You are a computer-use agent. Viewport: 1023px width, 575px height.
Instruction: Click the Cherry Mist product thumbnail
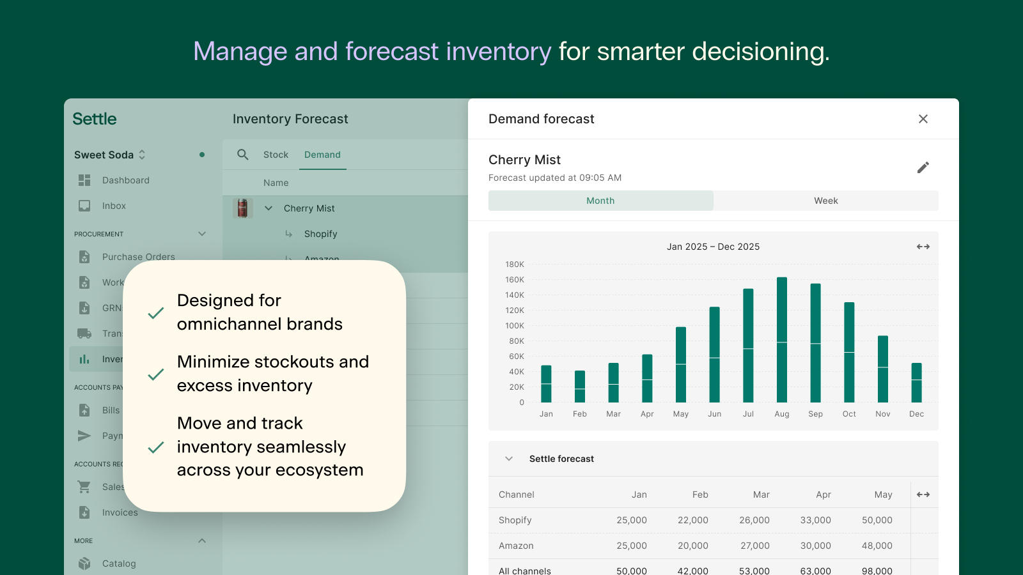[244, 208]
